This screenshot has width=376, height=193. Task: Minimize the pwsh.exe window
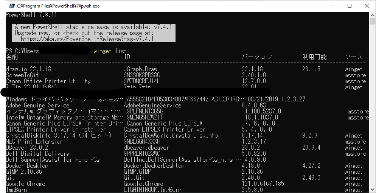click(x=332, y=6)
